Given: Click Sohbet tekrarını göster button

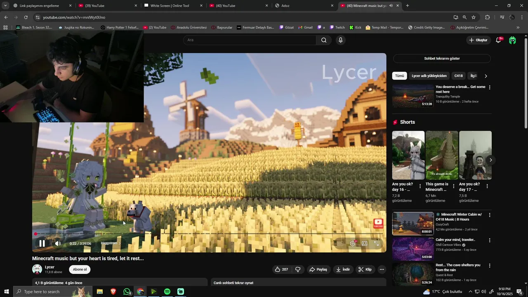Looking at the screenshot, I should (442, 59).
